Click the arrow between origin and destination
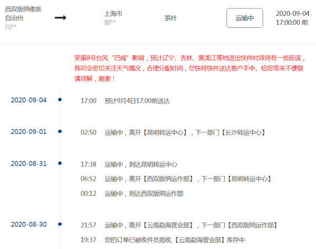The image size is (316, 249). [x=61, y=18]
